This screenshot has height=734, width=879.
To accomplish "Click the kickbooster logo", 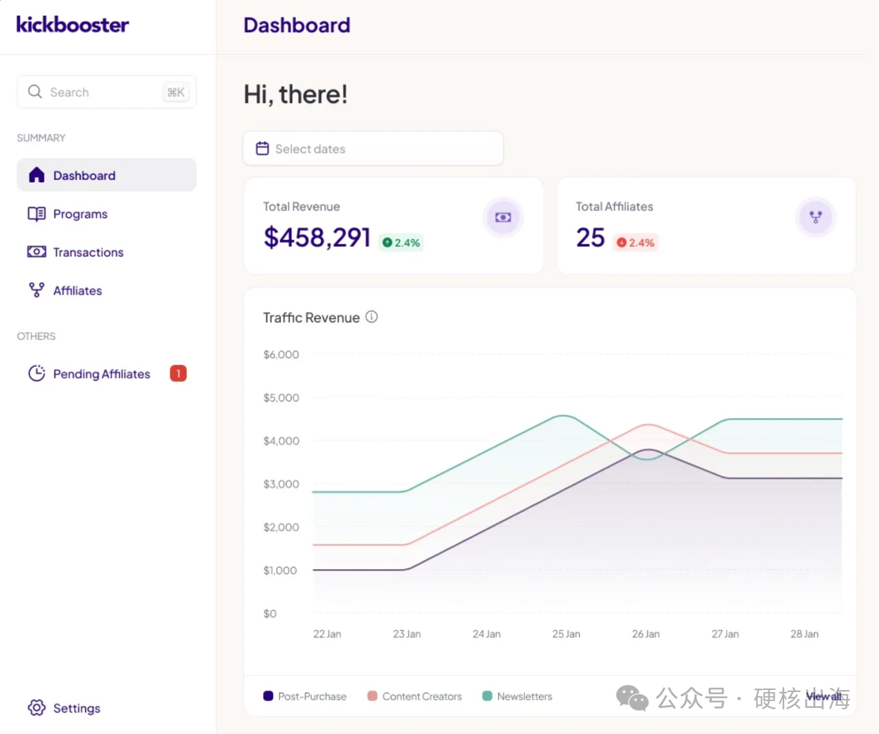I will click(73, 25).
